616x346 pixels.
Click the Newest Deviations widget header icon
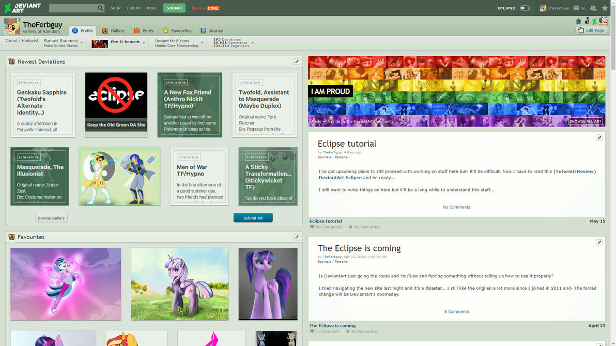click(11, 61)
